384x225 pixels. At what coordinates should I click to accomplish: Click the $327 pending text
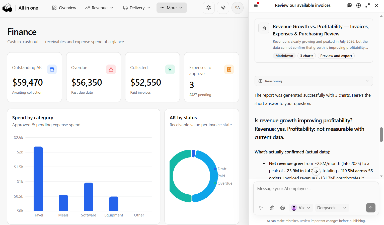click(x=200, y=95)
